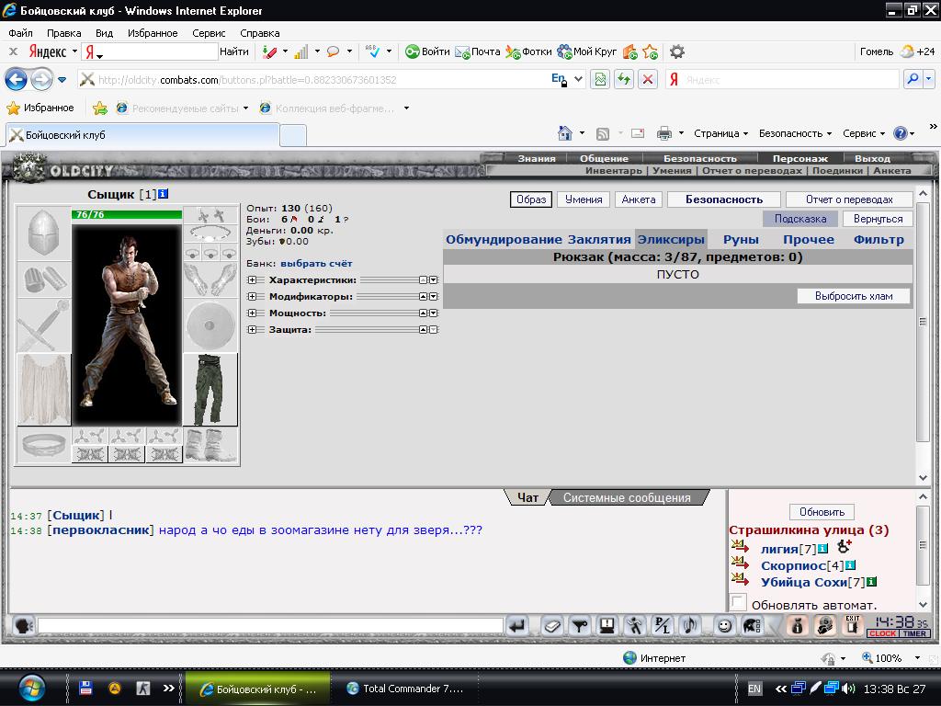Click the running figure icon in chat toolbar
Viewport: 941px width, 706px height.
[634, 626]
